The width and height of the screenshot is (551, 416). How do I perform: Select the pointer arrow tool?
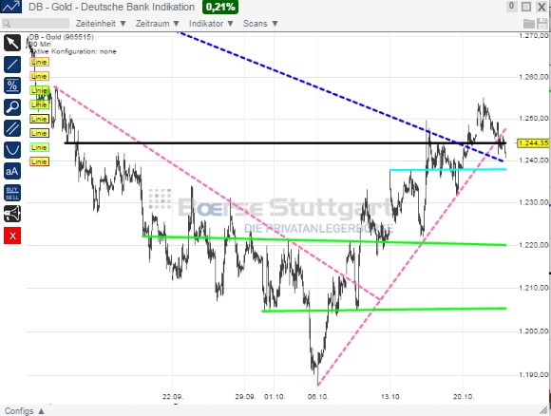tap(12, 44)
